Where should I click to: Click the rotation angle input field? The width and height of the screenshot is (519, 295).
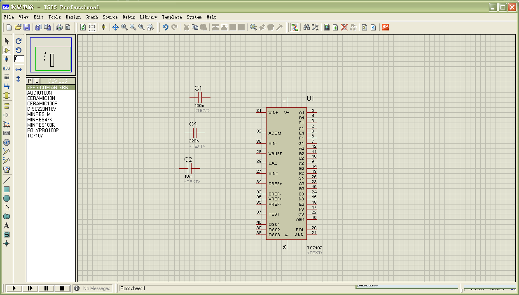coord(19,59)
